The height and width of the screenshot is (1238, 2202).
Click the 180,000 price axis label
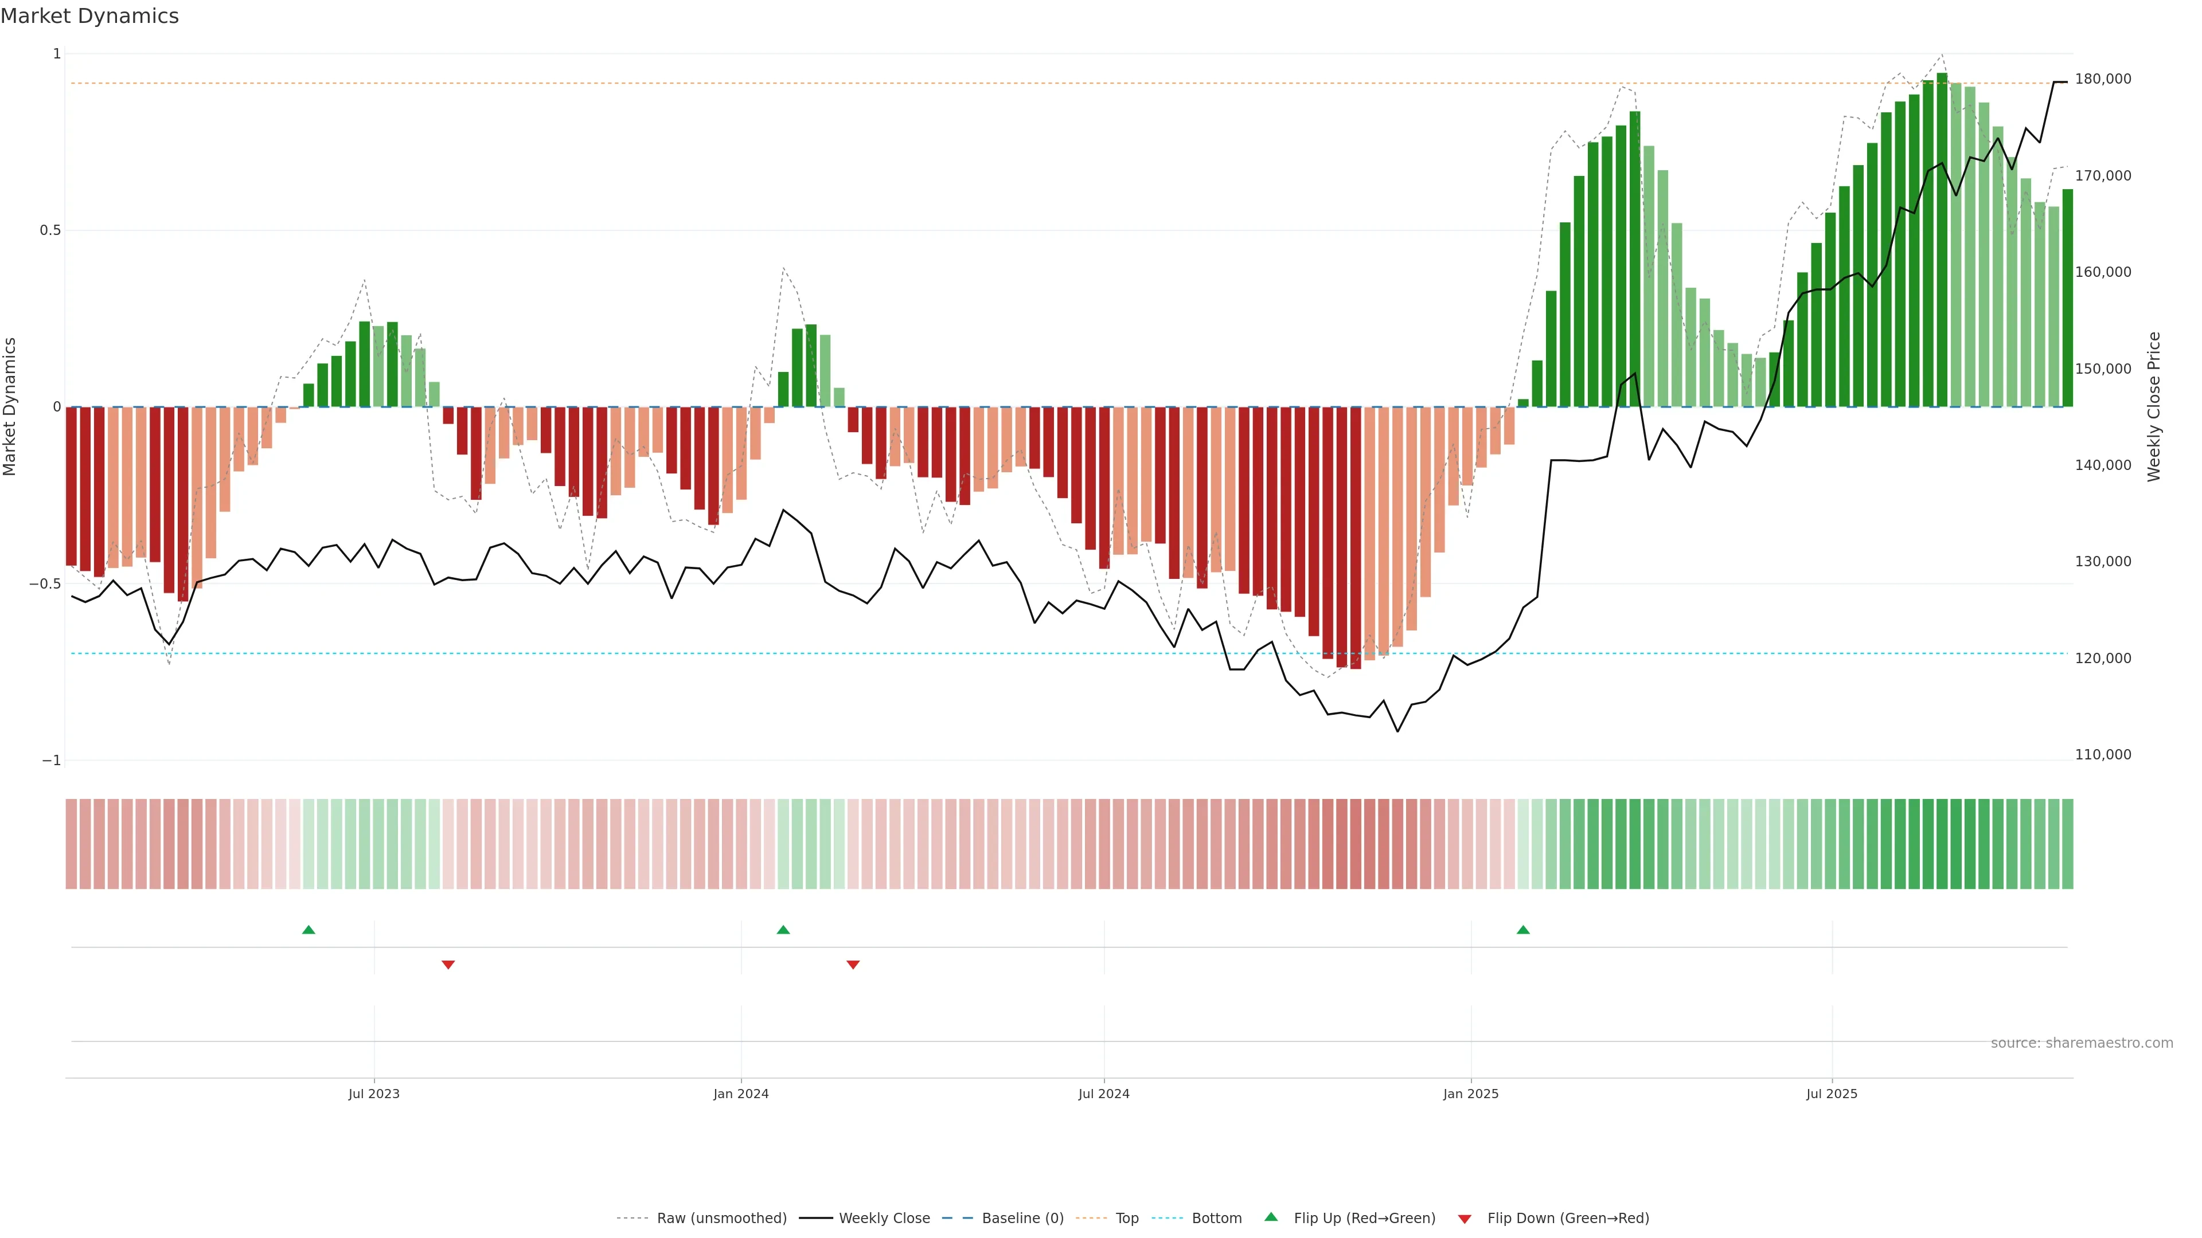[2103, 79]
